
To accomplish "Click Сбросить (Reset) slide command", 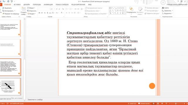I will [x=32, y=11].
